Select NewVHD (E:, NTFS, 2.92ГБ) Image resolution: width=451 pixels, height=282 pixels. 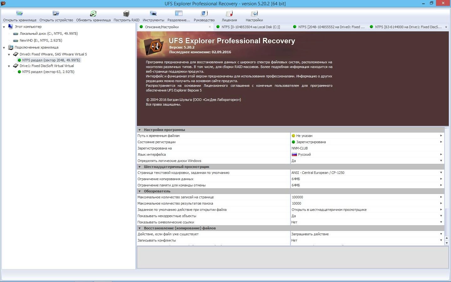click(x=41, y=40)
